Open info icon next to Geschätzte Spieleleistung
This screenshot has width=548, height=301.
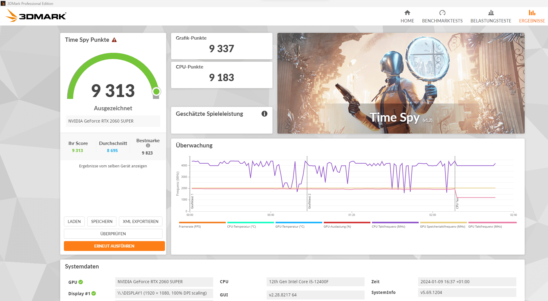(264, 114)
